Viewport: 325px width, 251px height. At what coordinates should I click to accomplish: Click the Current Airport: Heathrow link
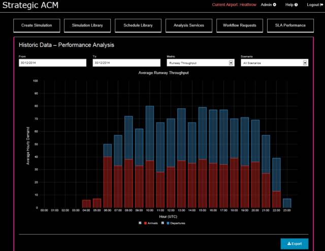pyautogui.click(x=234, y=5)
